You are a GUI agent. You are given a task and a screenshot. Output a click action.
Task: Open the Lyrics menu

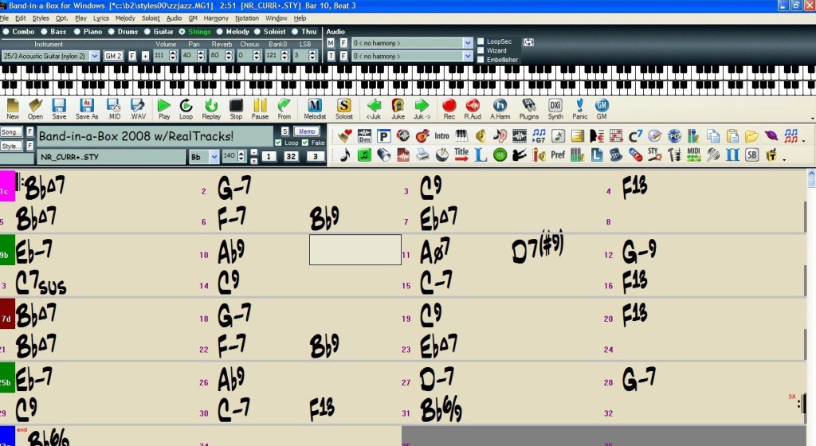click(x=101, y=18)
